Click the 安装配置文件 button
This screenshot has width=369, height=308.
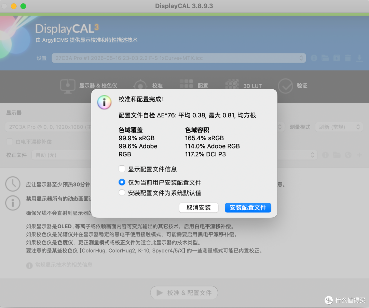248,208
